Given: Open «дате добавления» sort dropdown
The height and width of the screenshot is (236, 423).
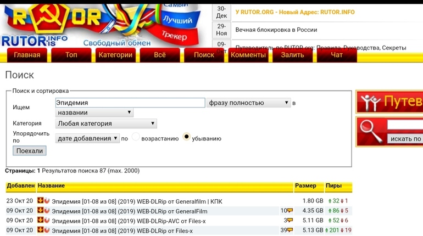Looking at the screenshot, I should (x=87, y=138).
